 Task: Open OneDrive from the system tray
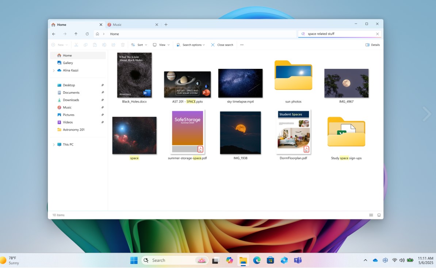pos(375,260)
